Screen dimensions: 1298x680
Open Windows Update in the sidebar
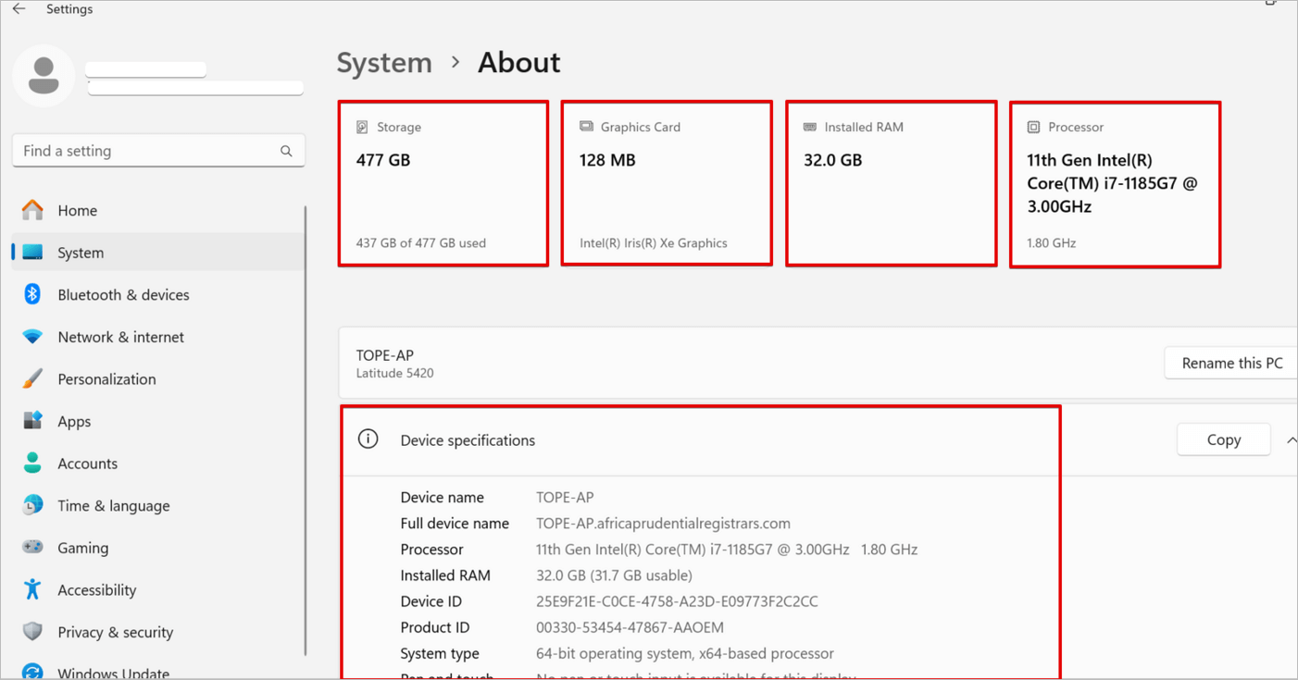pyautogui.click(x=113, y=673)
